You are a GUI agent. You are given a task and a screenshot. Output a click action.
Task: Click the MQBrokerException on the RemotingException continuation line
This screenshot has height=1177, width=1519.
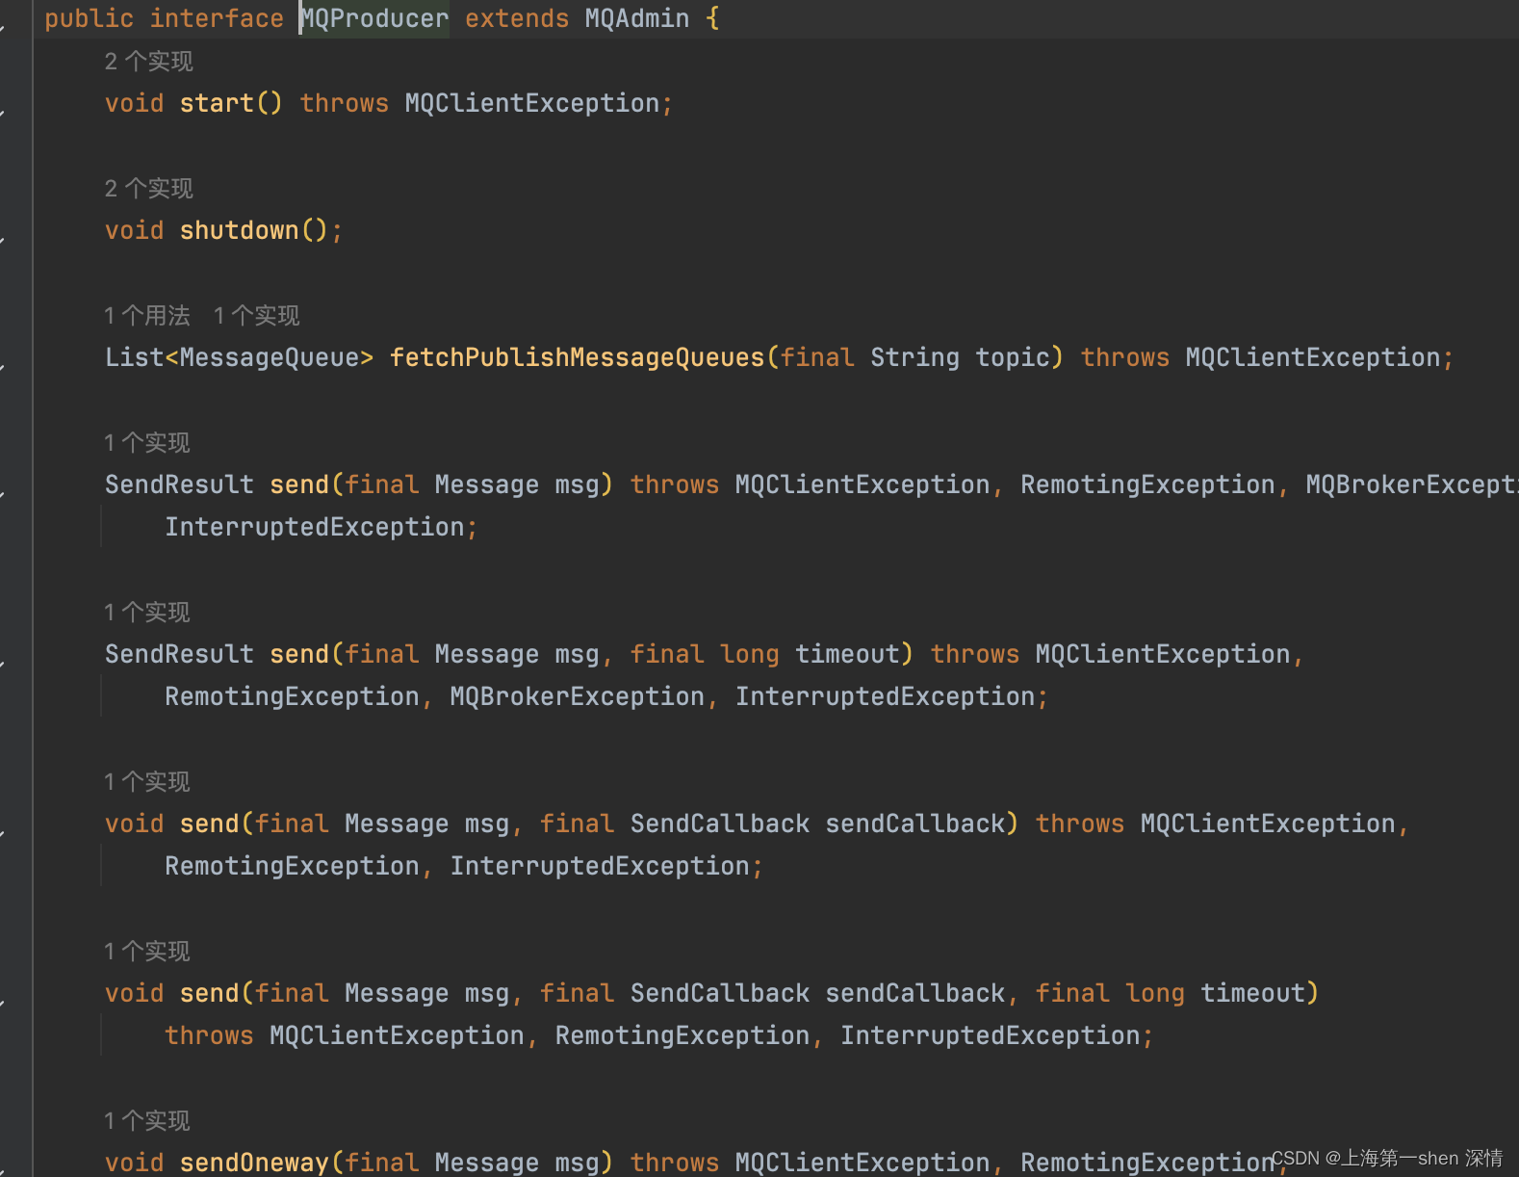(x=578, y=696)
